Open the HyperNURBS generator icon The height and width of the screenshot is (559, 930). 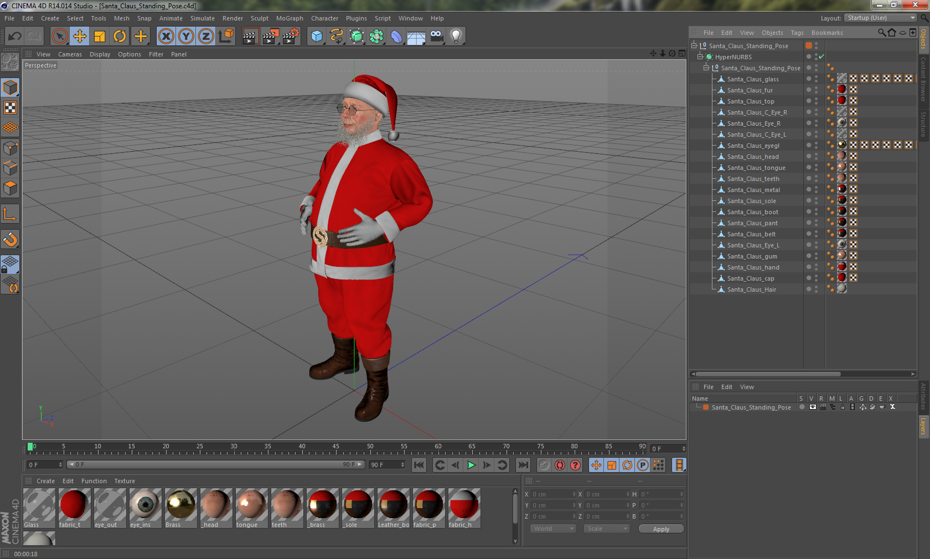[356, 37]
